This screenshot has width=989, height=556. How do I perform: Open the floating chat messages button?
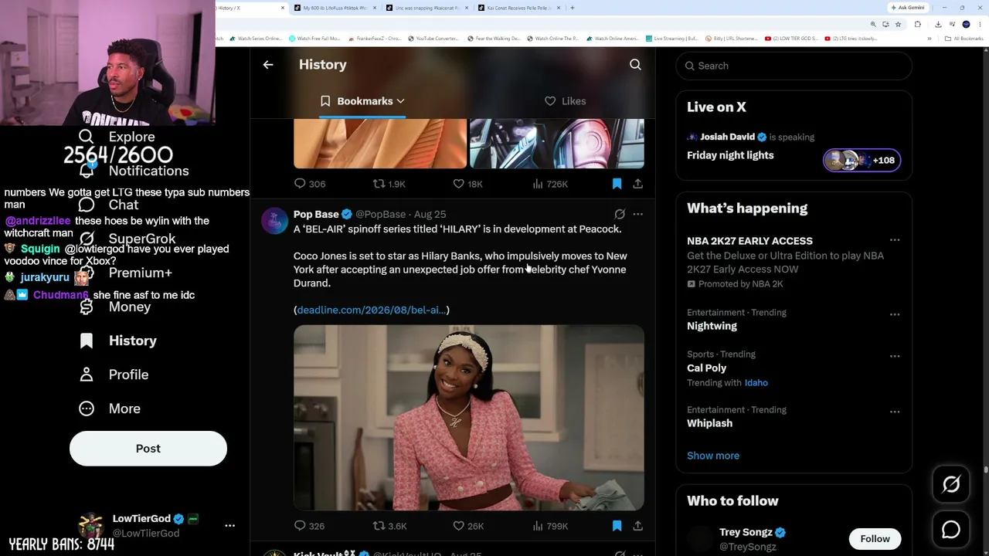click(951, 530)
